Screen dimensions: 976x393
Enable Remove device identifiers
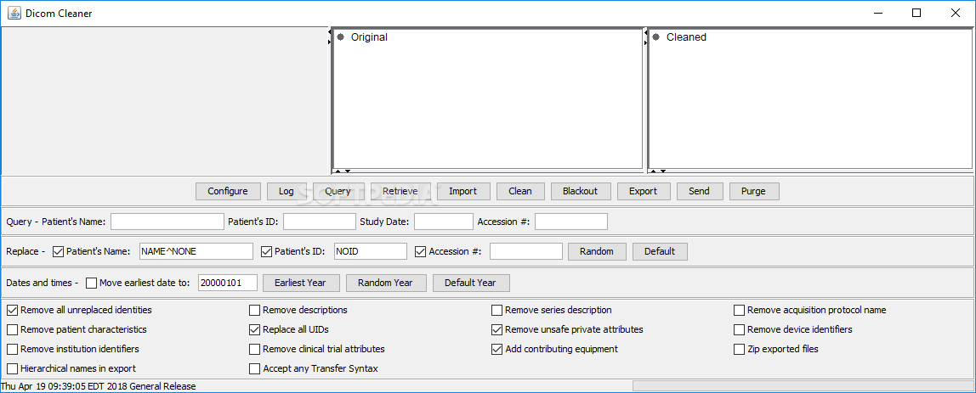pyautogui.click(x=739, y=329)
